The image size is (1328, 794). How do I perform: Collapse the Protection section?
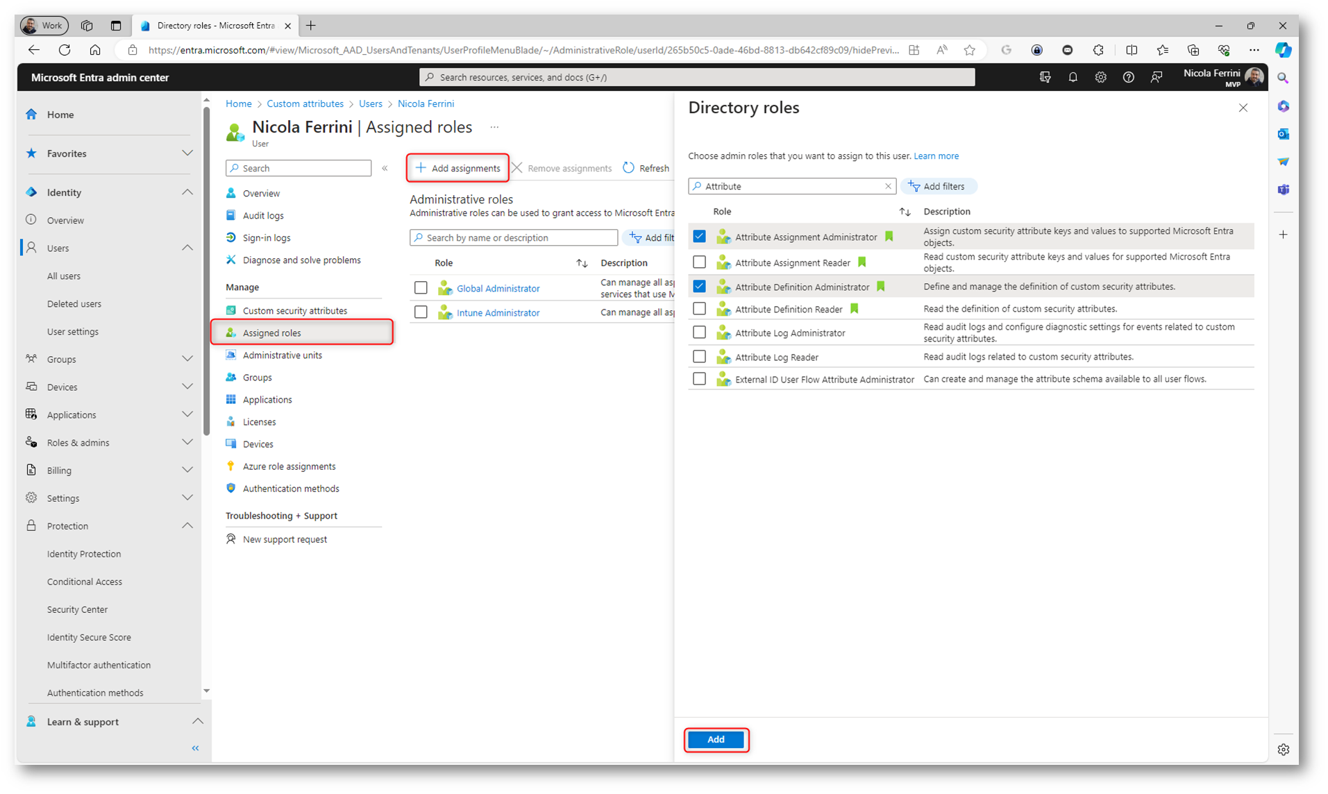pos(187,525)
